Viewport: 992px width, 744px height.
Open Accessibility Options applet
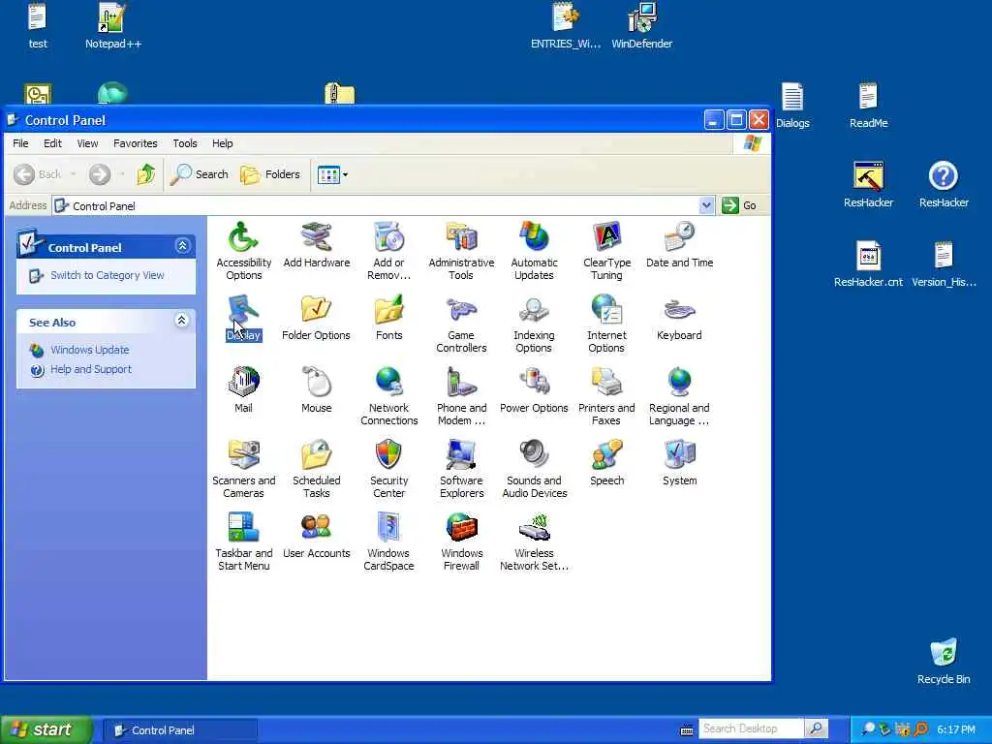[243, 237]
